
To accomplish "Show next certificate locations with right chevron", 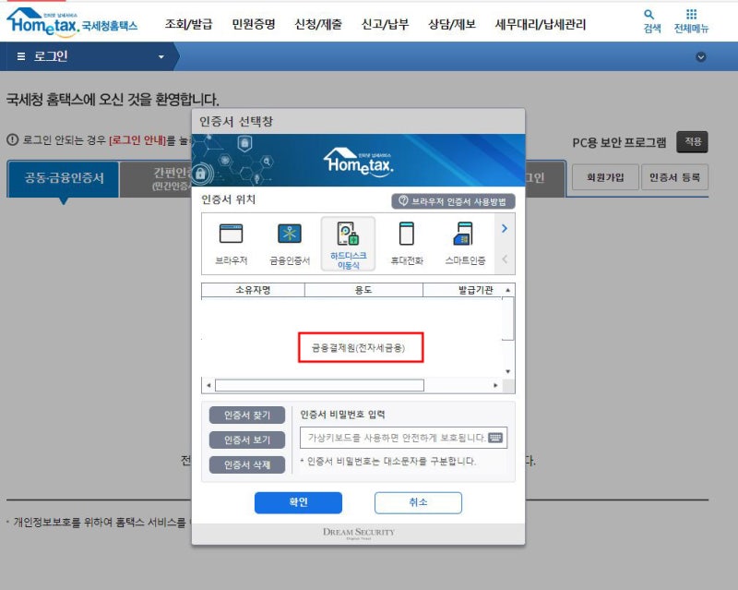I will point(505,229).
